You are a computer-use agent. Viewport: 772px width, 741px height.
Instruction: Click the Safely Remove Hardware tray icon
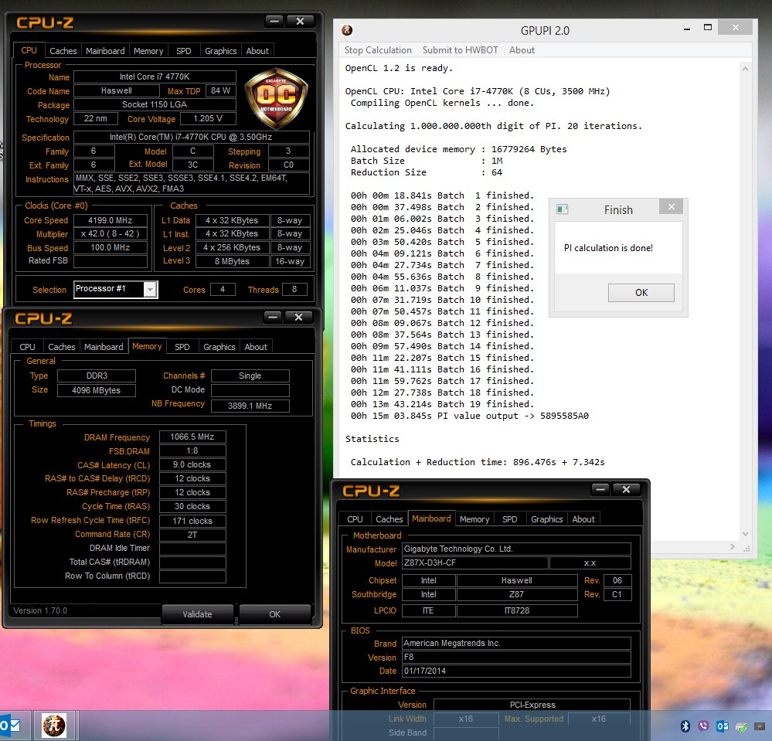[741, 726]
